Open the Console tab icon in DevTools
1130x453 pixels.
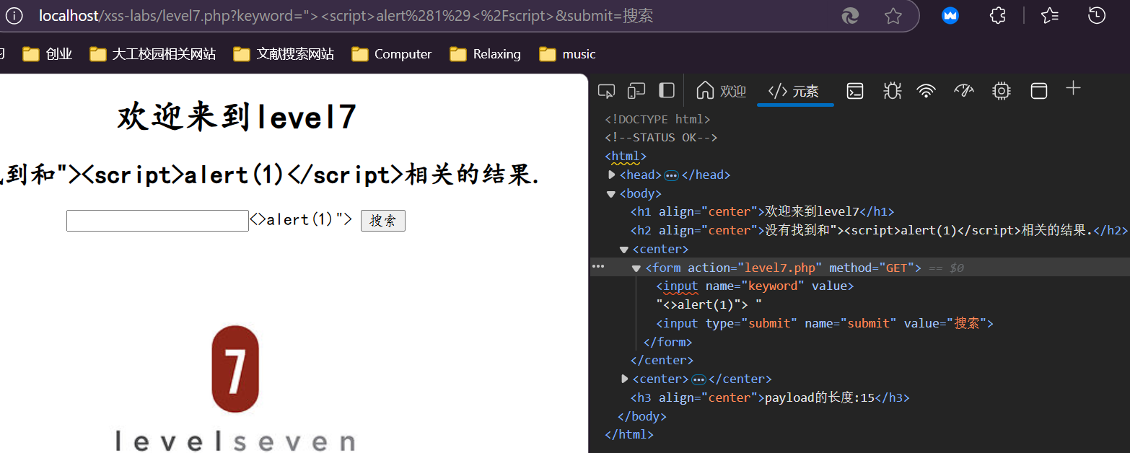click(x=855, y=91)
